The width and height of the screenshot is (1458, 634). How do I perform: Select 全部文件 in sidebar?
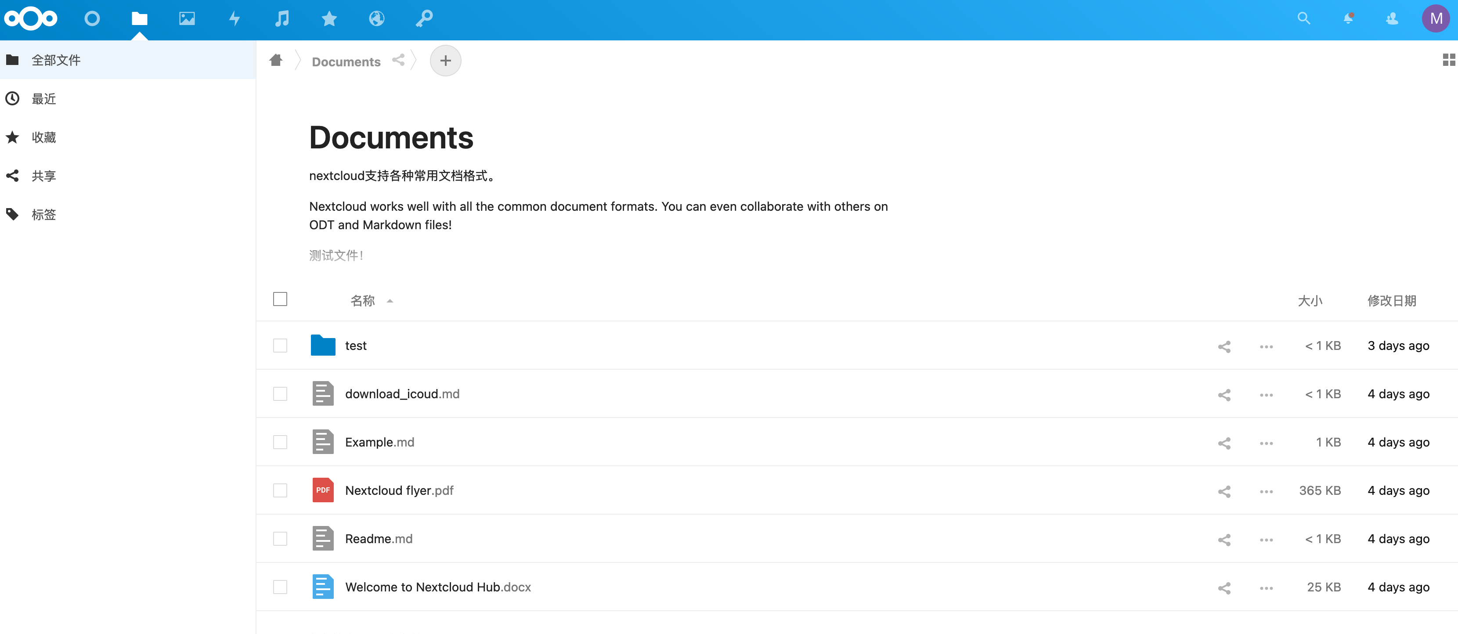[128, 60]
